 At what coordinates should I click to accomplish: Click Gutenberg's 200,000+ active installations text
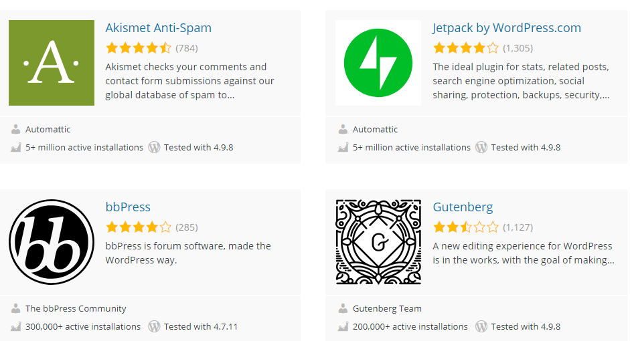pyautogui.click(x=410, y=326)
